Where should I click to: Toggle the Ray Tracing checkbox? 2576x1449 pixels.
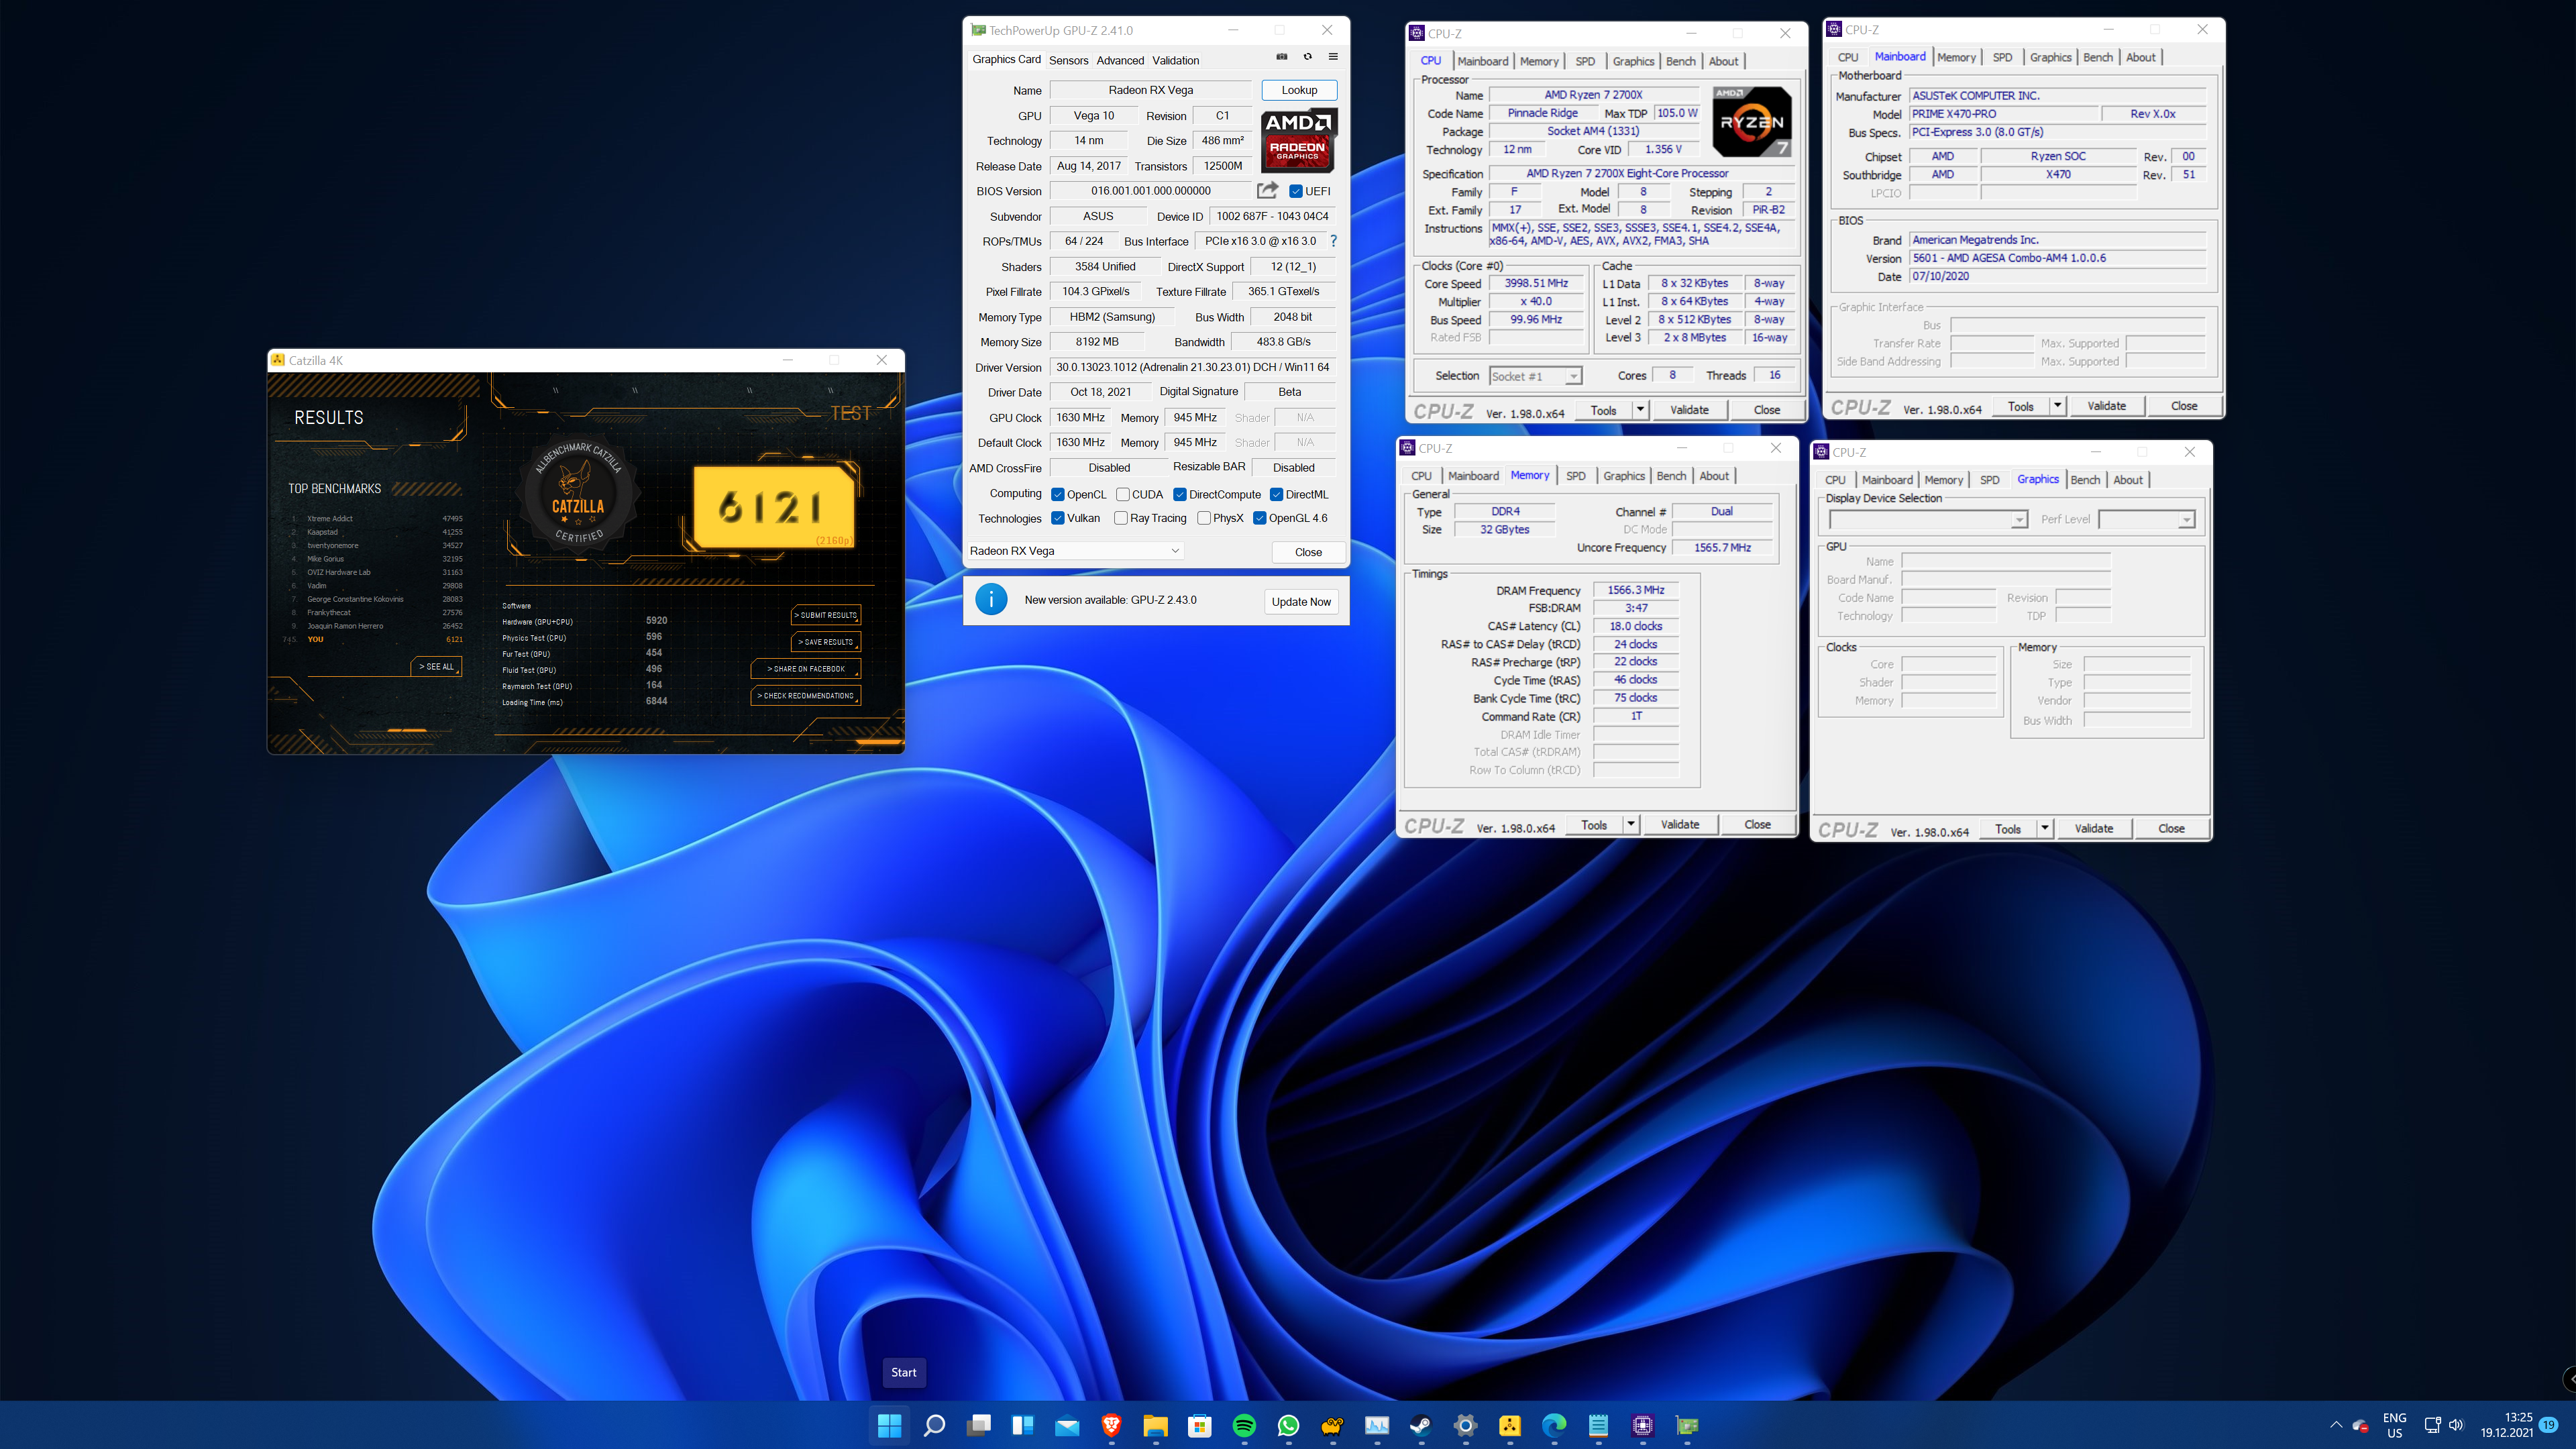[x=1121, y=518]
